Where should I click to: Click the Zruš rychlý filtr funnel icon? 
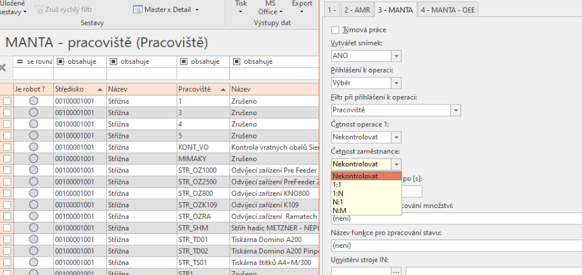pyautogui.click(x=39, y=9)
